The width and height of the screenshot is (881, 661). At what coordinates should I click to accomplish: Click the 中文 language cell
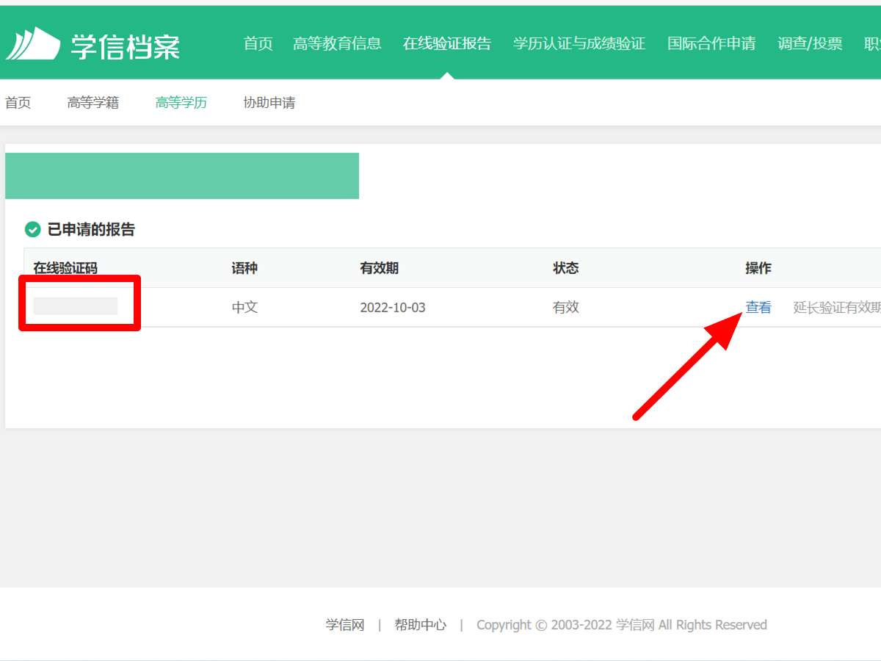coord(245,307)
